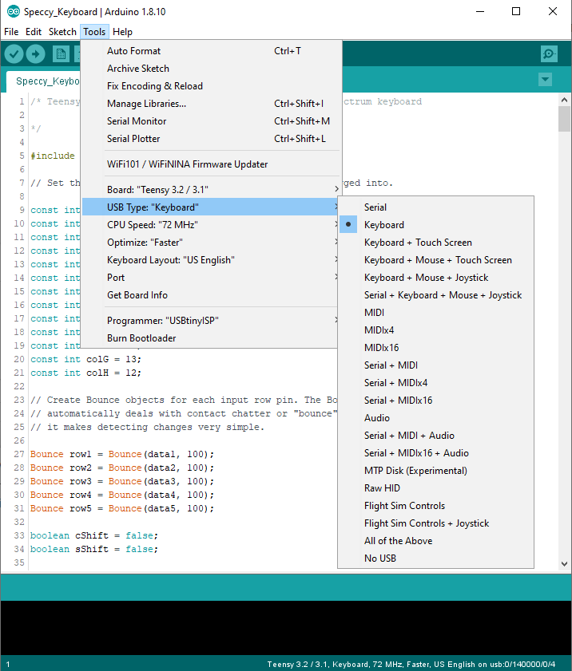Choose No USB option

pos(435,558)
